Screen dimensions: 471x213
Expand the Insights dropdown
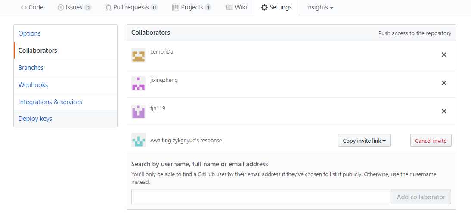coord(319,7)
